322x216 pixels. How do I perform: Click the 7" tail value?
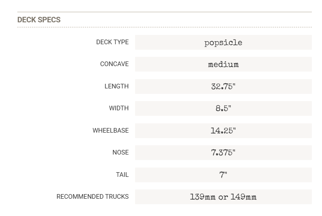coord(223,175)
